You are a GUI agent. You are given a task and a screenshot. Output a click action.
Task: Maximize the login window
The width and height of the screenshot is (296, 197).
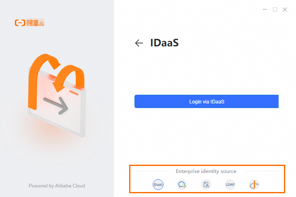(x=275, y=10)
